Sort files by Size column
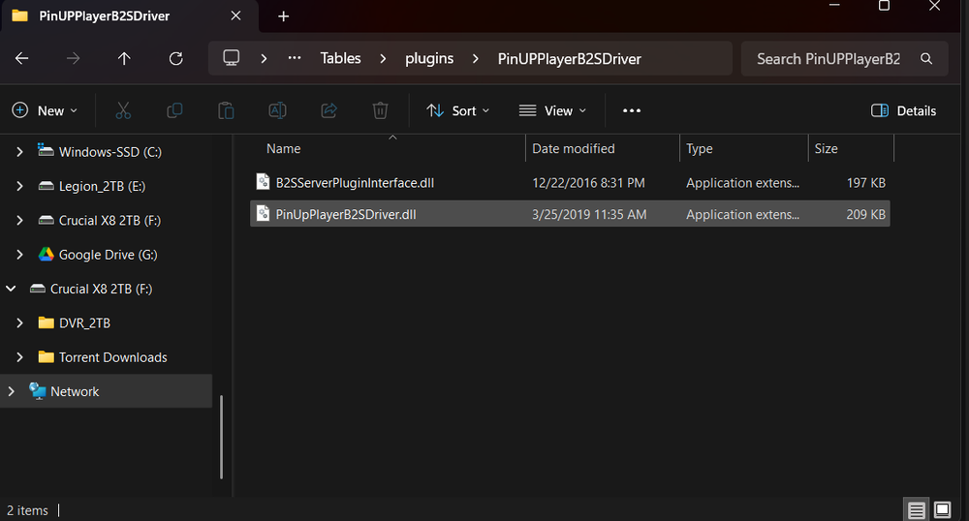This screenshot has width=969, height=521. [x=827, y=149]
